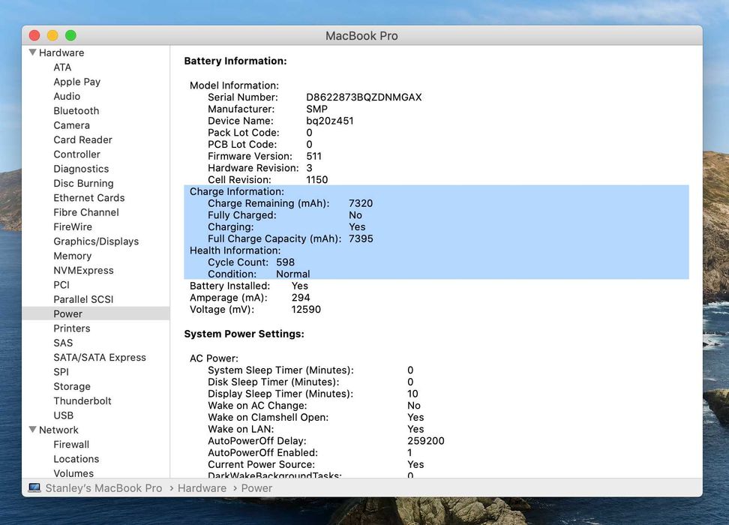729x525 pixels.
Task: Select Firewall under Network
Action: click(x=71, y=444)
